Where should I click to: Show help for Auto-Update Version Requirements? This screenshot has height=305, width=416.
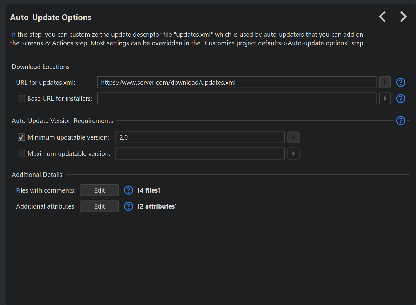coord(400,121)
